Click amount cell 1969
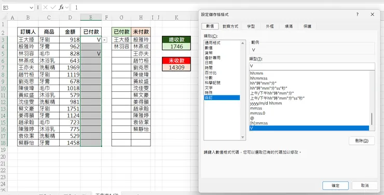 [70, 67]
